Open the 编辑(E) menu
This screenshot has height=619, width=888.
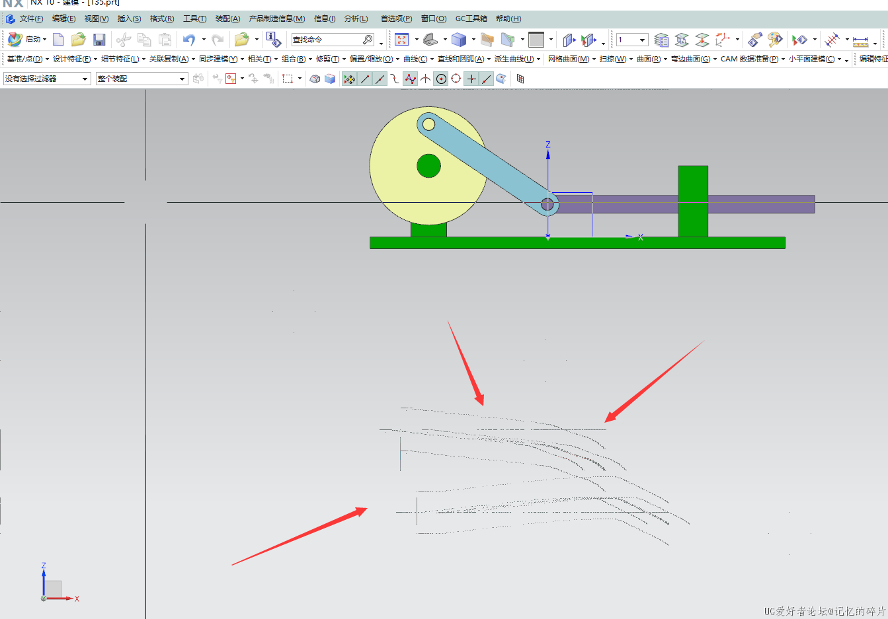(x=64, y=18)
